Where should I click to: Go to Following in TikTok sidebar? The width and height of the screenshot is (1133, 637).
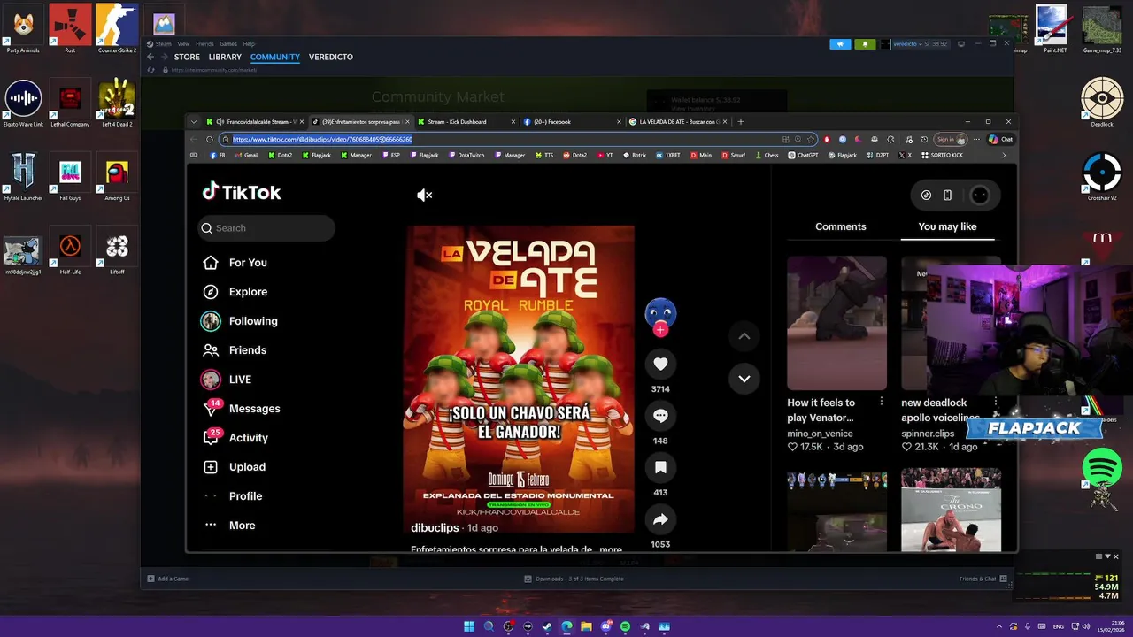pos(240,321)
